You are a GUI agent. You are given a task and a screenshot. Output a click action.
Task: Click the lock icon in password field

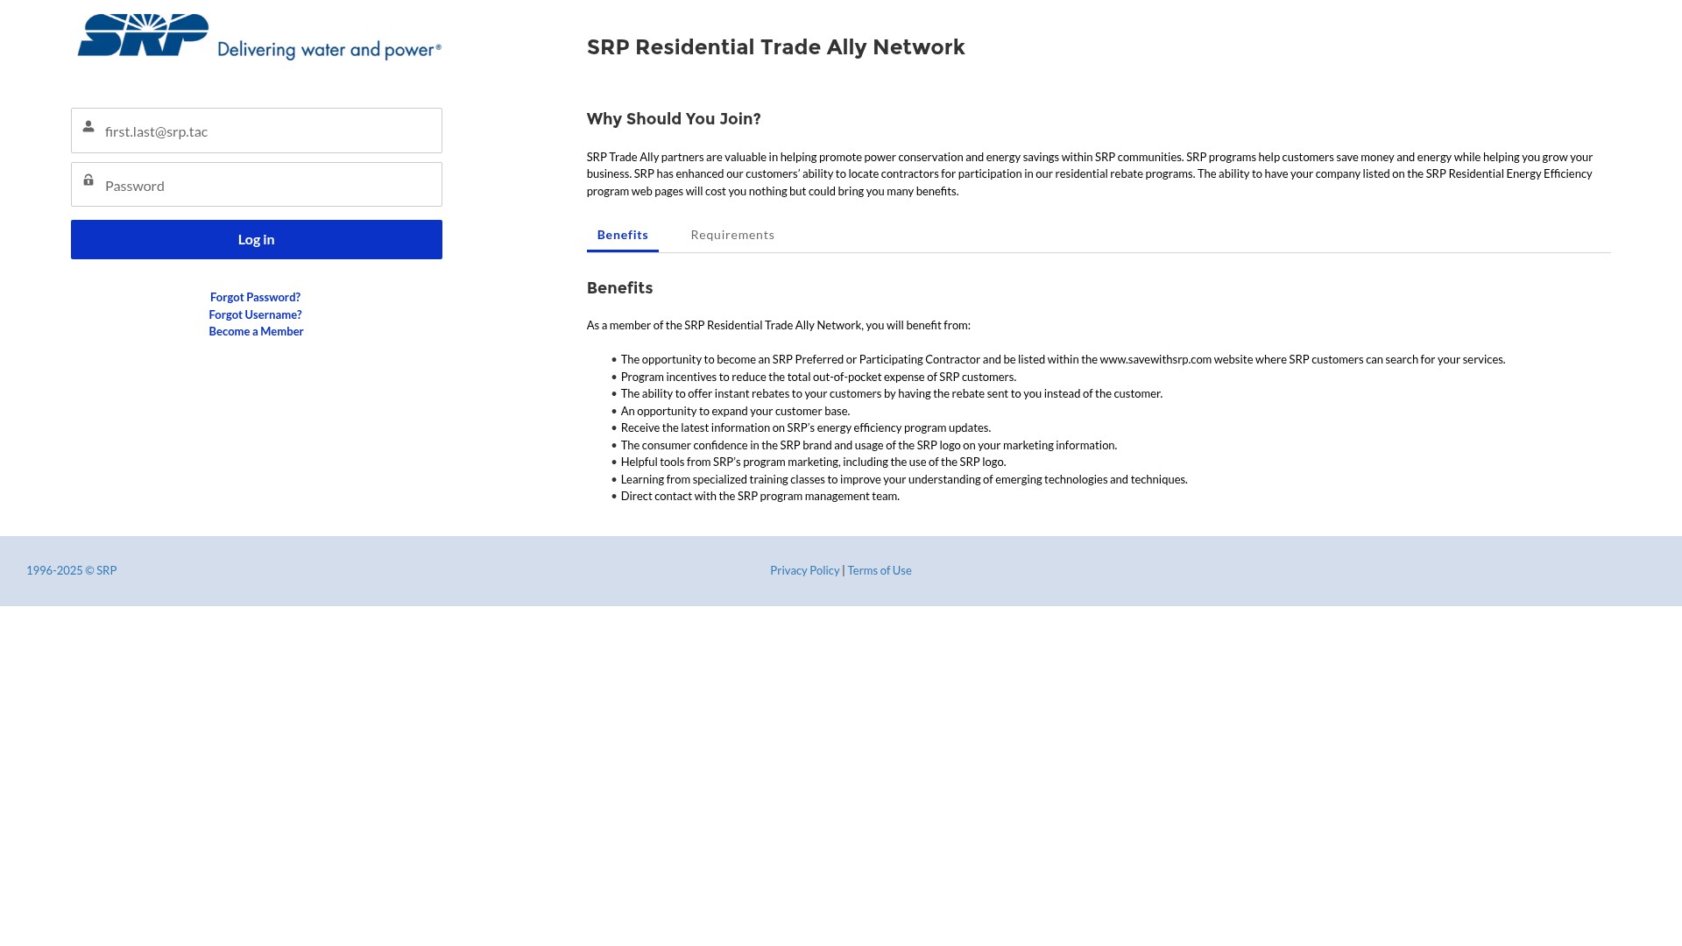88,180
